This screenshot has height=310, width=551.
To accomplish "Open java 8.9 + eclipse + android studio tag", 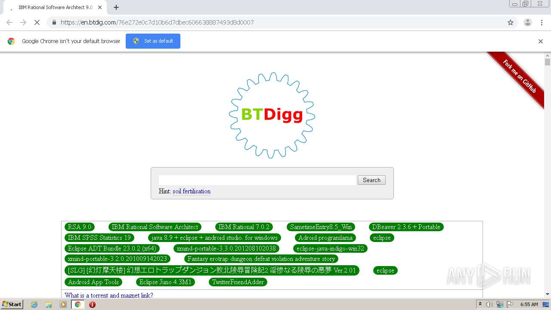I will (x=214, y=238).
